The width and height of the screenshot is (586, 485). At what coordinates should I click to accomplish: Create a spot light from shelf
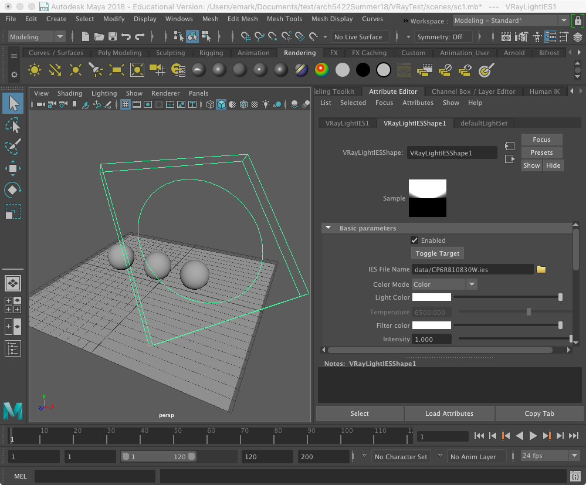tap(96, 70)
